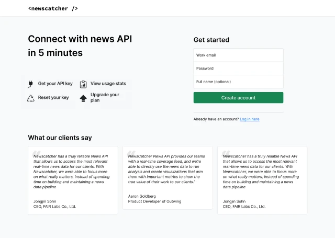Click the "Already have an account?" text
Image resolution: width=335 pixels, height=238 pixels.
(x=216, y=119)
